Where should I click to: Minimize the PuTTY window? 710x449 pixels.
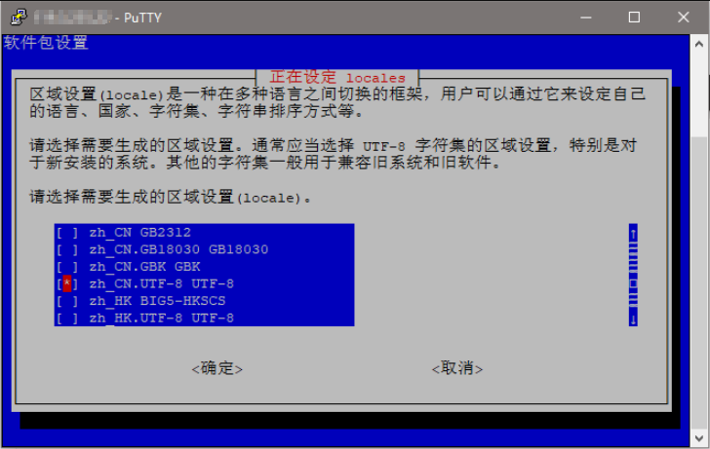(586, 18)
